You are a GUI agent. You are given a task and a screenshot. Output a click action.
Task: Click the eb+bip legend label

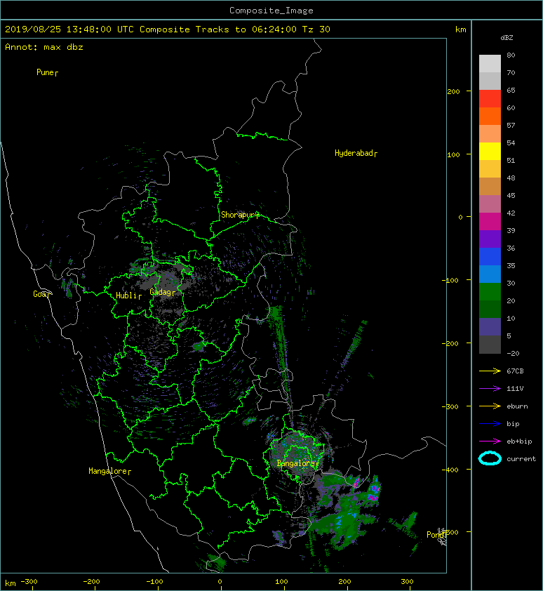click(x=519, y=441)
